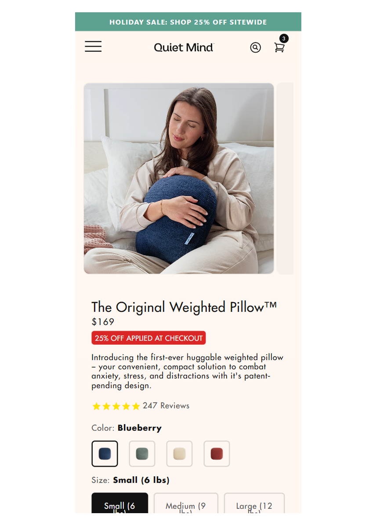Open the shopping cart icon
Viewport: 376px width, 525px height.
click(x=279, y=47)
